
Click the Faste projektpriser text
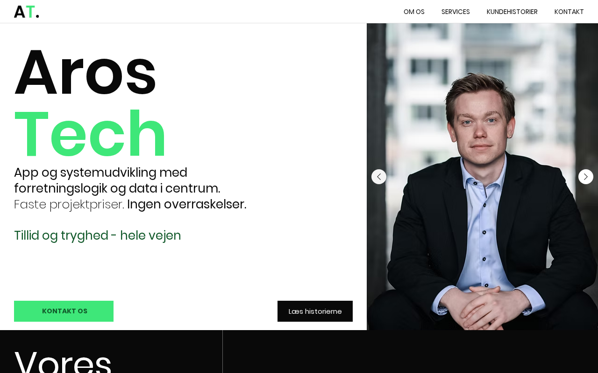pyautogui.click(x=69, y=204)
